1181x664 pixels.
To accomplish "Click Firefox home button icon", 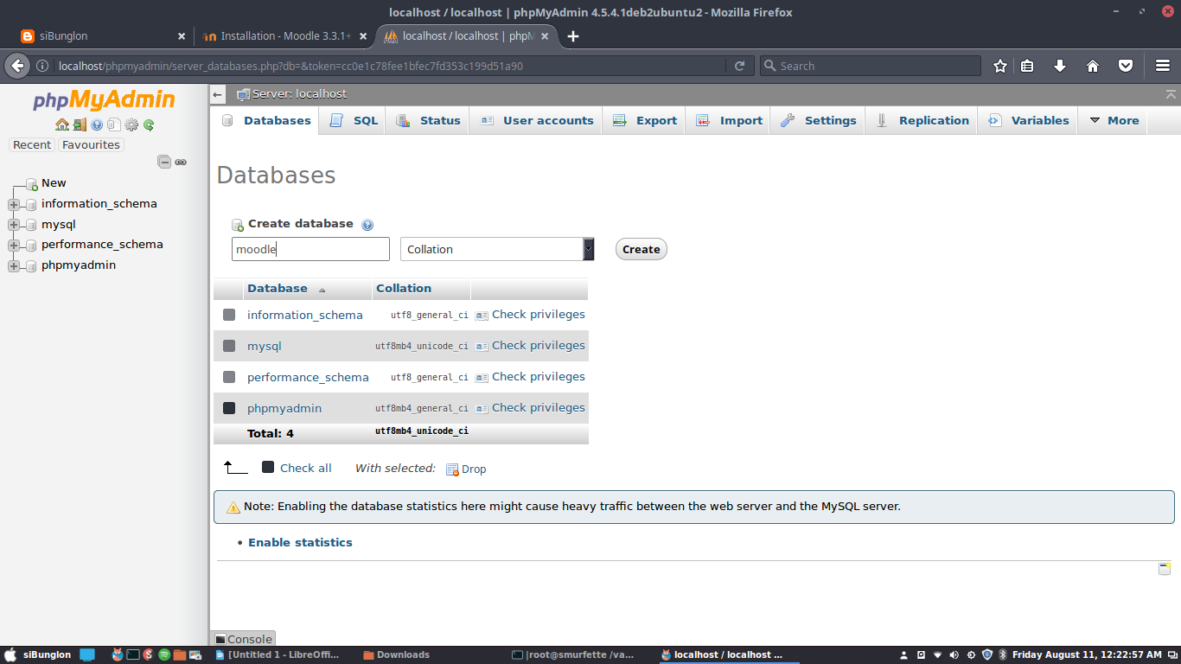I will 1093,66.
